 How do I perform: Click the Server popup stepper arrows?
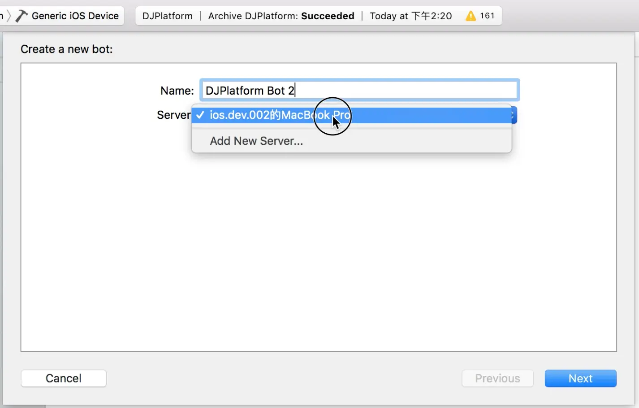514,115
